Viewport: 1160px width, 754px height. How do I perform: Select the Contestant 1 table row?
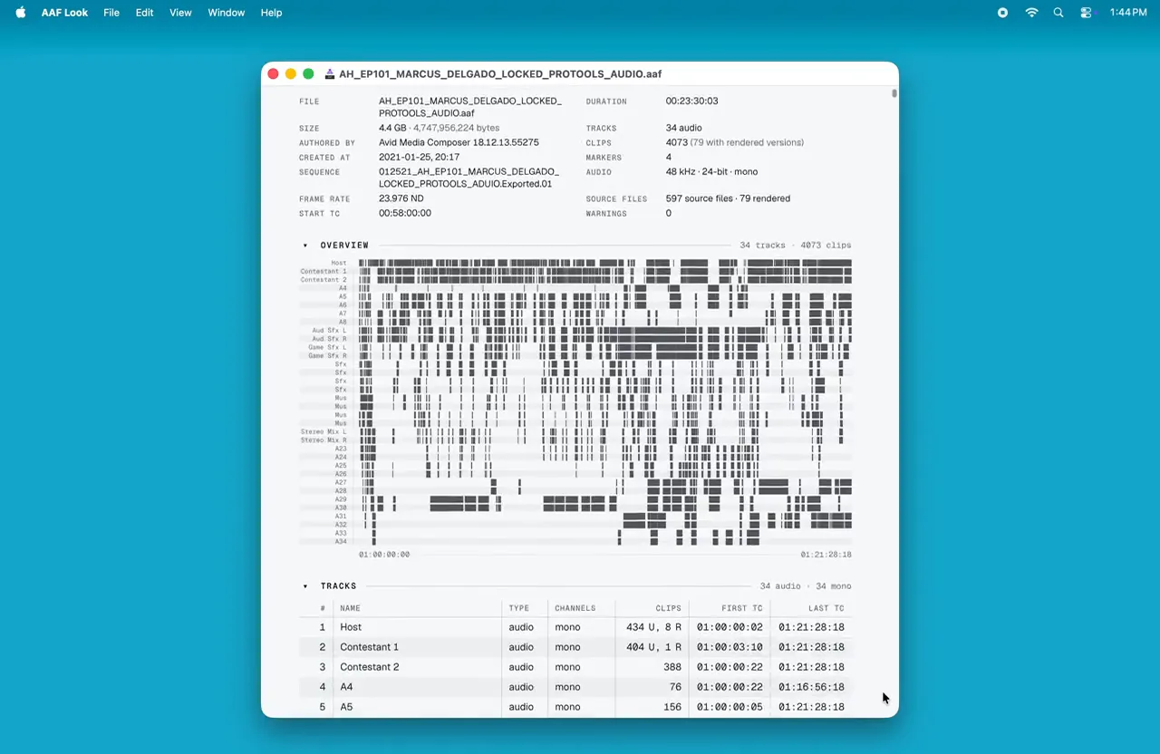575,647
